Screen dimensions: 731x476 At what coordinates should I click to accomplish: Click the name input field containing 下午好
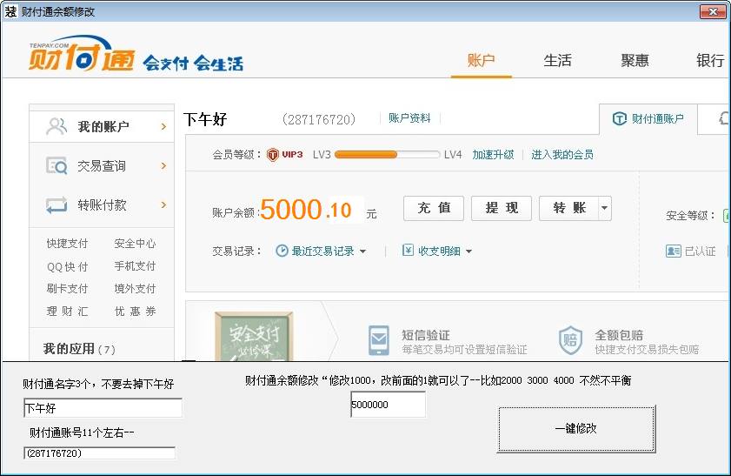click(x=103, y=408)
